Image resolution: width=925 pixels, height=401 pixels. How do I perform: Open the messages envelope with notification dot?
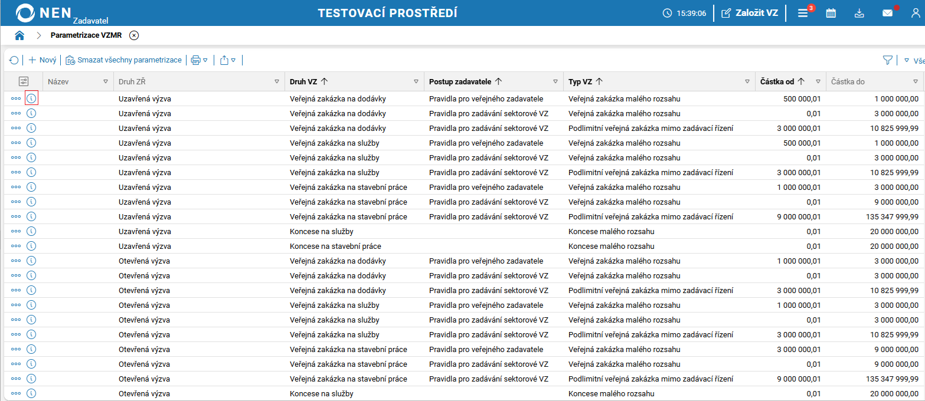pos(887,12)
